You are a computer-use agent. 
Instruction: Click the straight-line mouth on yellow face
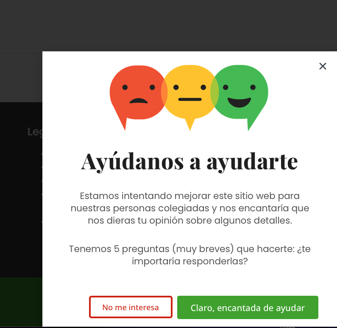[189, 99]
